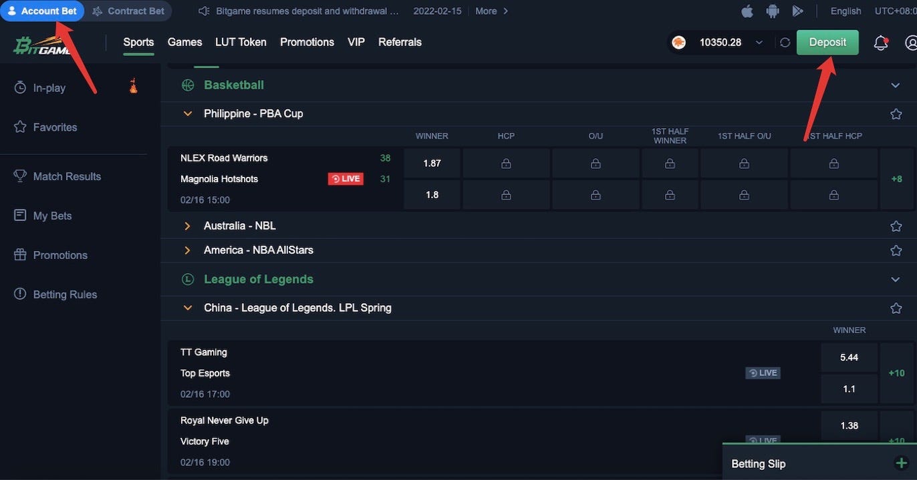Screen dimensions: 917x480
Task: Open the Sports tab
Action: point(138,42)
